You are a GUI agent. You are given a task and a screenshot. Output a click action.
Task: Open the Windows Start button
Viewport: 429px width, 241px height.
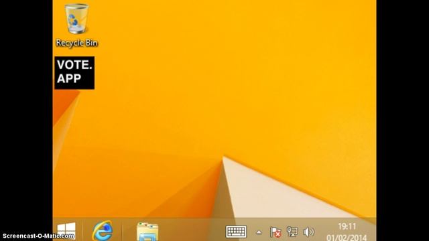[66, 231]
